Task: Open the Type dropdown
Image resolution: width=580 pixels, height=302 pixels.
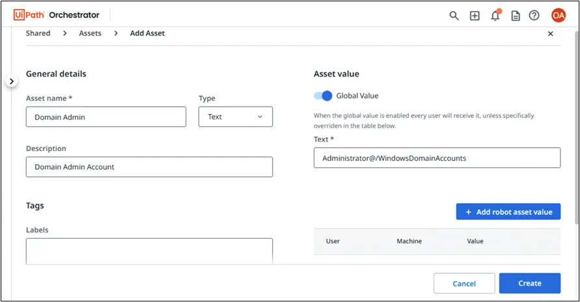Action: point(236,117)
